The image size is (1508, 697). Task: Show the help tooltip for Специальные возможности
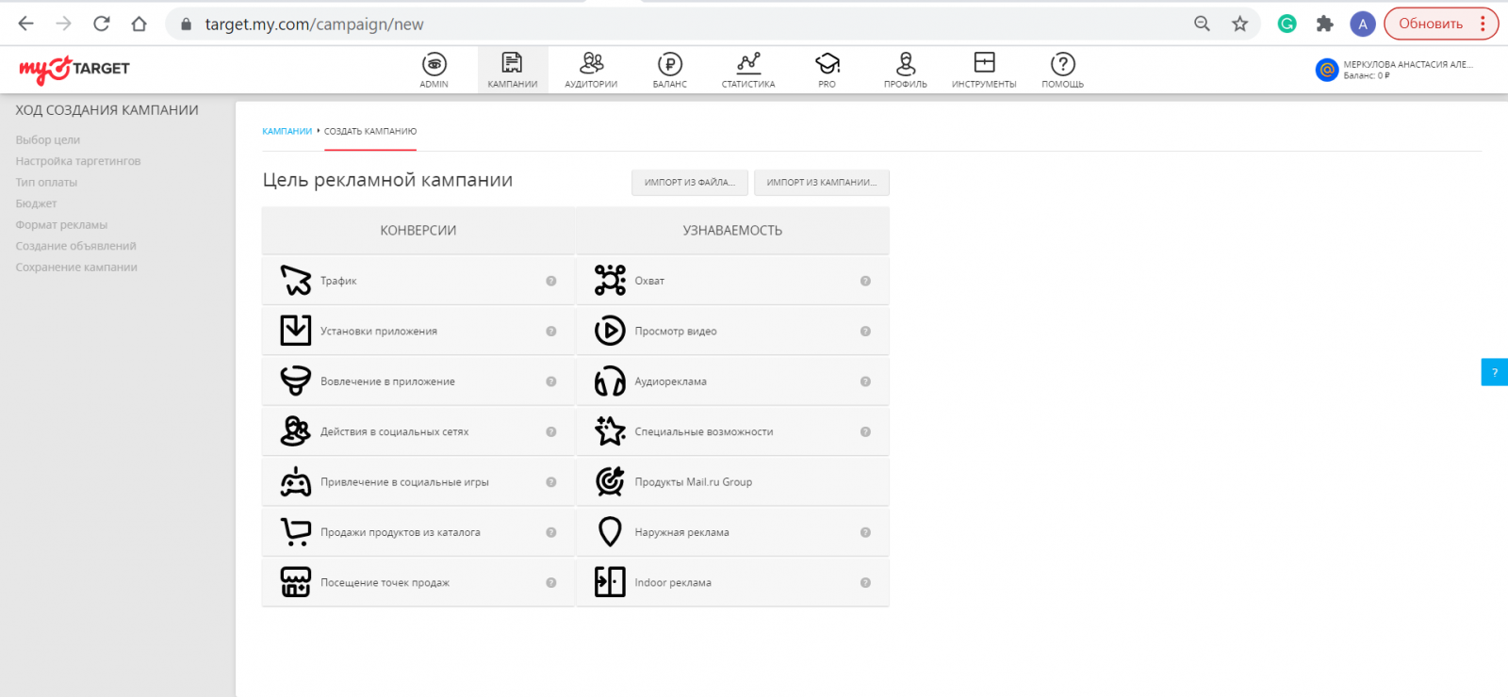[865, 432]
